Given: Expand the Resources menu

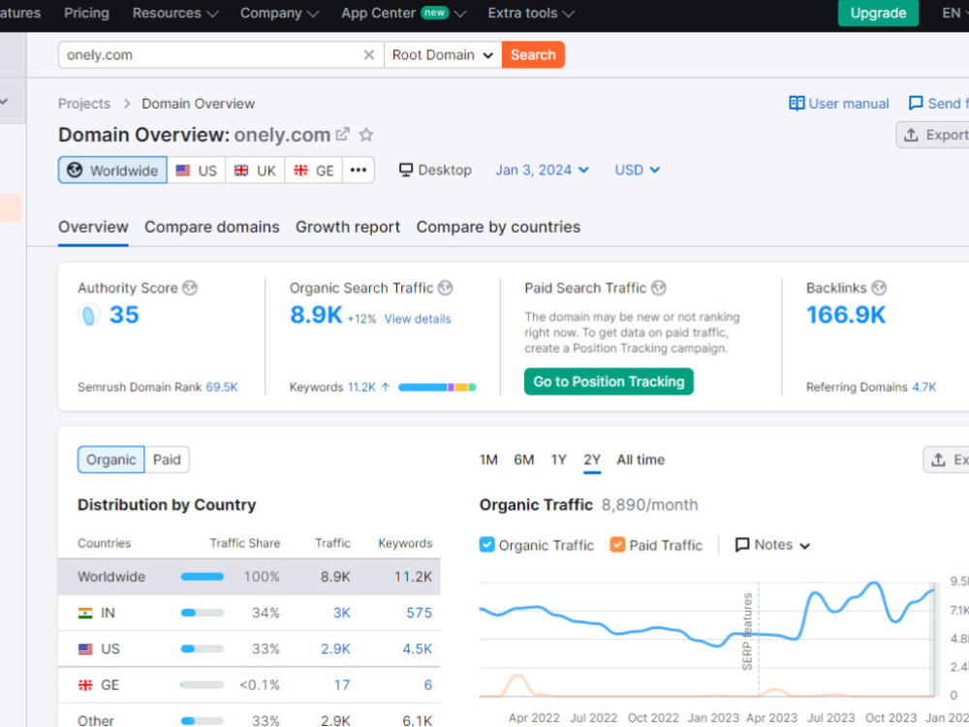Looking at the screenshot, I should 175,13.
